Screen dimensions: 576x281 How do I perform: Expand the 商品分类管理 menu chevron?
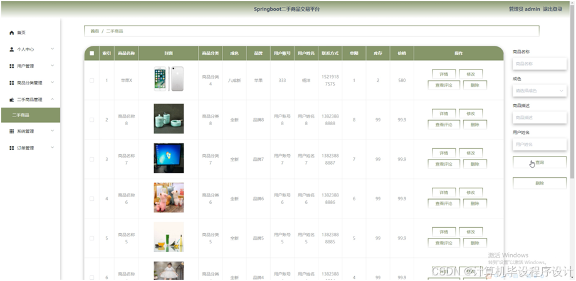pos(52,83)
